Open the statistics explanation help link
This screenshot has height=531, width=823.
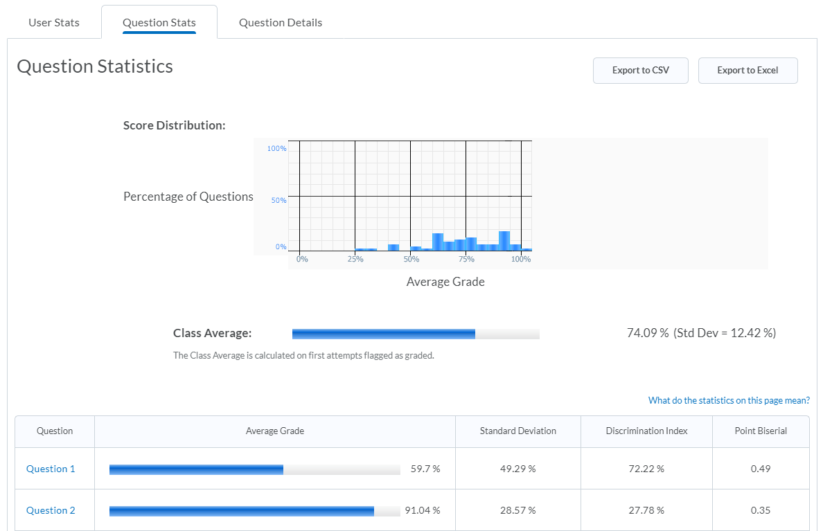[x=729, y=400]
